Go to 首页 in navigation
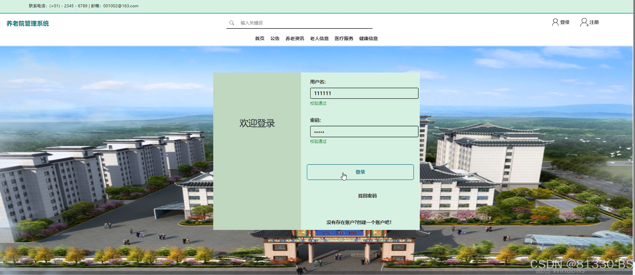 click(x=260, y=38)
